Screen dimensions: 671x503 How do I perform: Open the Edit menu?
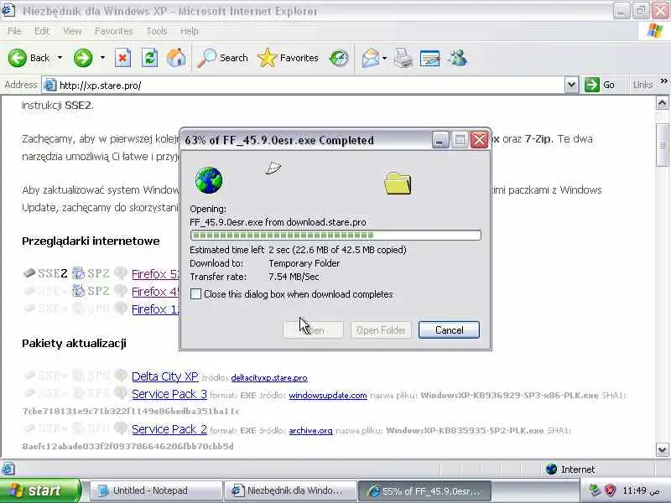tap(42, 31)
